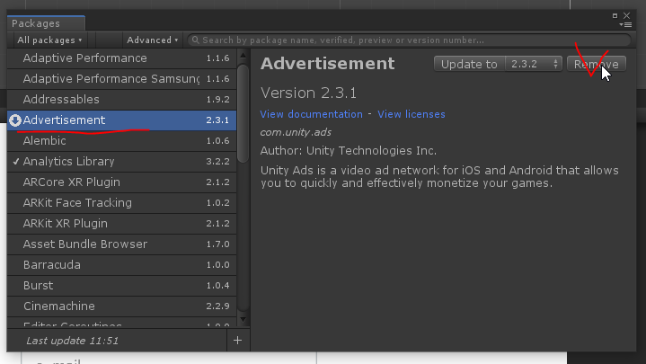Click the download icon beside Advertisement

click(15, 120)
